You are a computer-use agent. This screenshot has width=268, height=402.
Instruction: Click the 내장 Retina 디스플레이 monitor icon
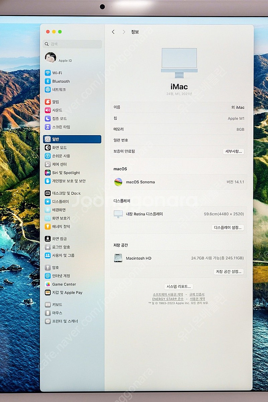[x=118, y=214]
